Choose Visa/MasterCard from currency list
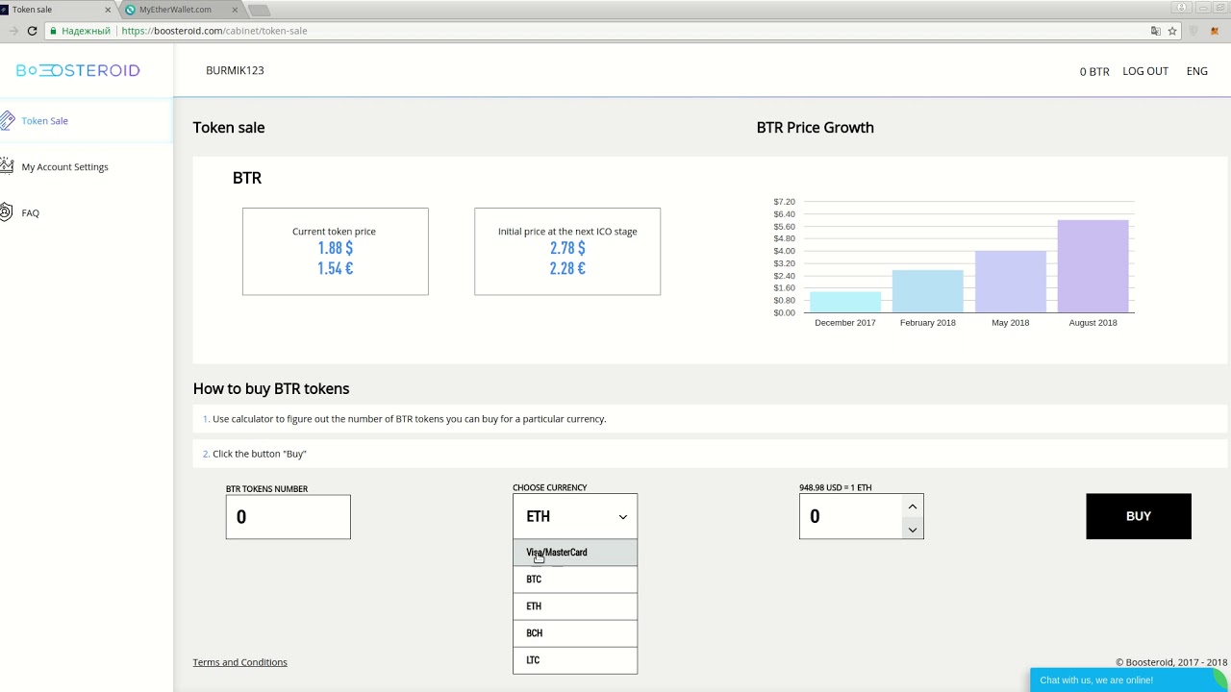Image resolution: width=1231 pixels, height=692 pixels. (575, 553)
